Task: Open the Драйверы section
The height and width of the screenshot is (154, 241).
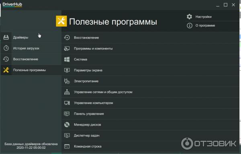Action: click(31, 37)
